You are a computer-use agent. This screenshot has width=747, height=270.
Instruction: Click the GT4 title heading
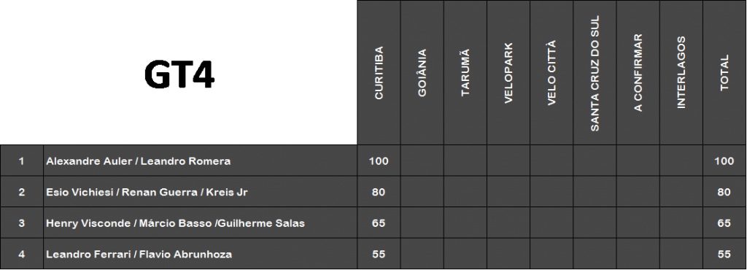pos(179,74)
